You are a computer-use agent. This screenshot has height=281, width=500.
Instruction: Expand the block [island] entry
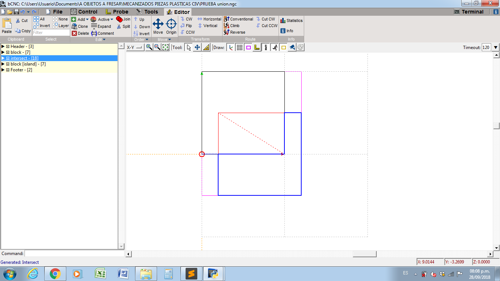click(x=3, y=64)
